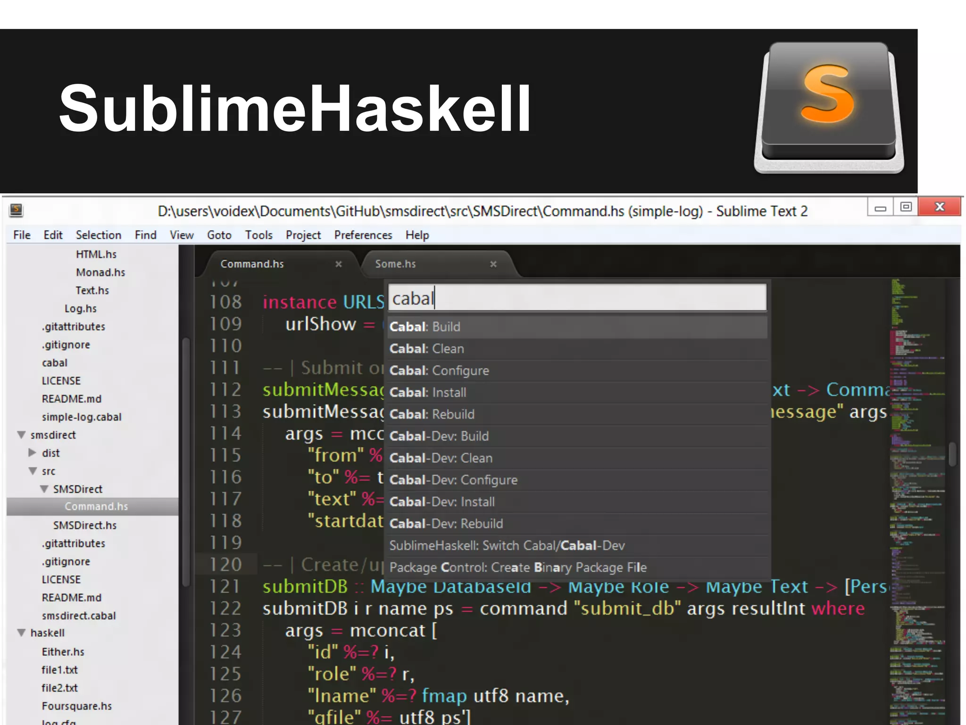Choose Cabal: Clean from the palette

point(577,349)
